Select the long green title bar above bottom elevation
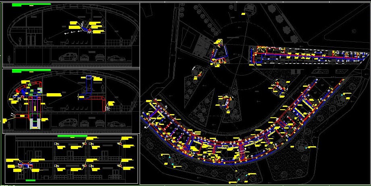371x186 pixels. 72,136
